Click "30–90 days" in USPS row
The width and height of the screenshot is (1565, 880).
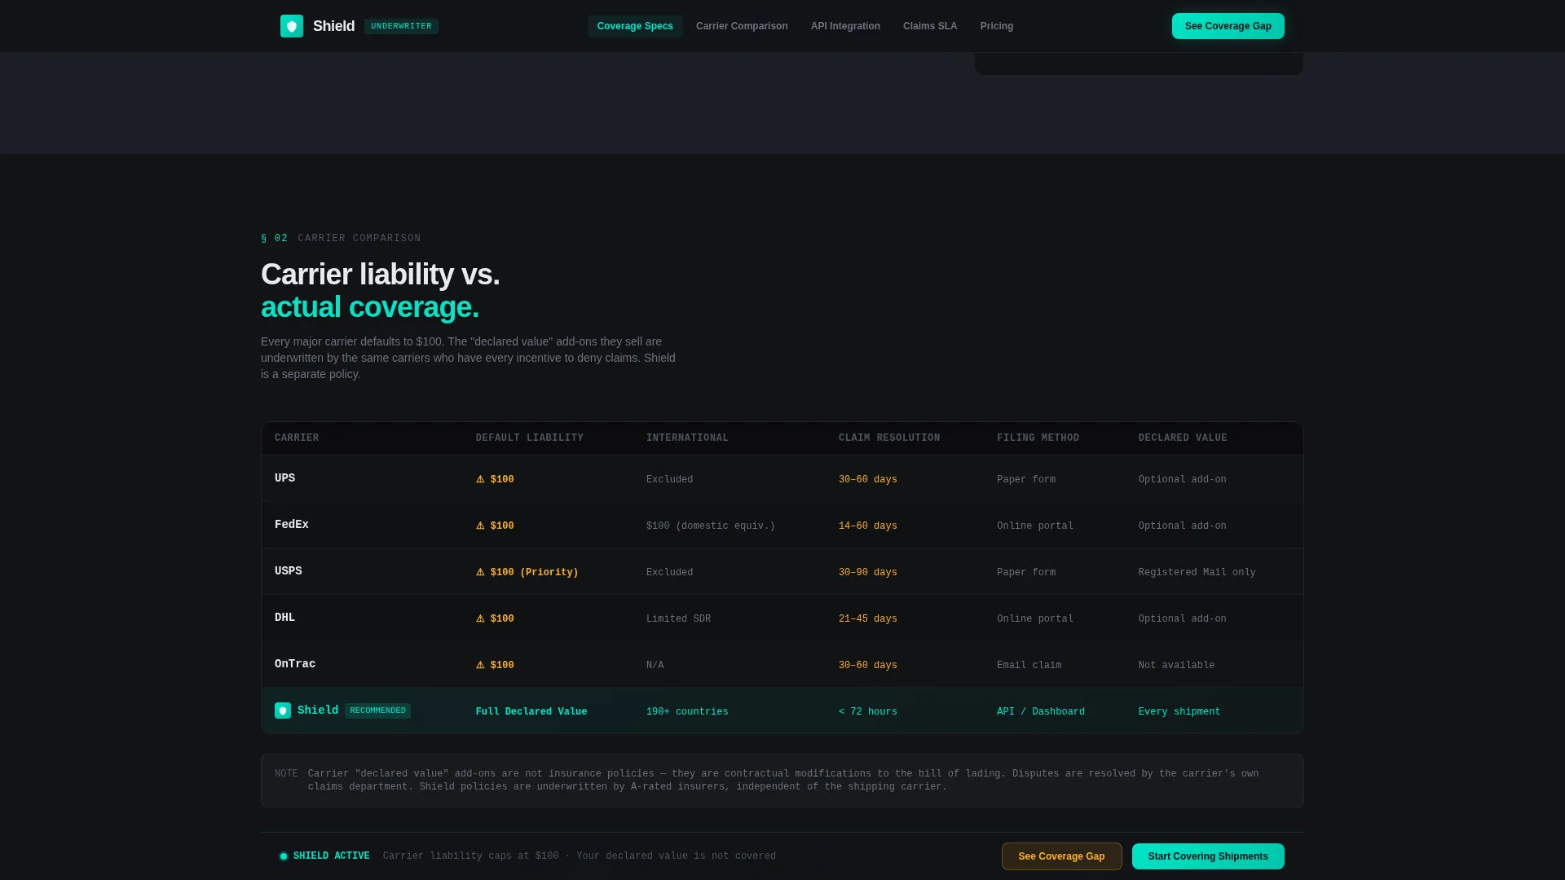point(868,573)
